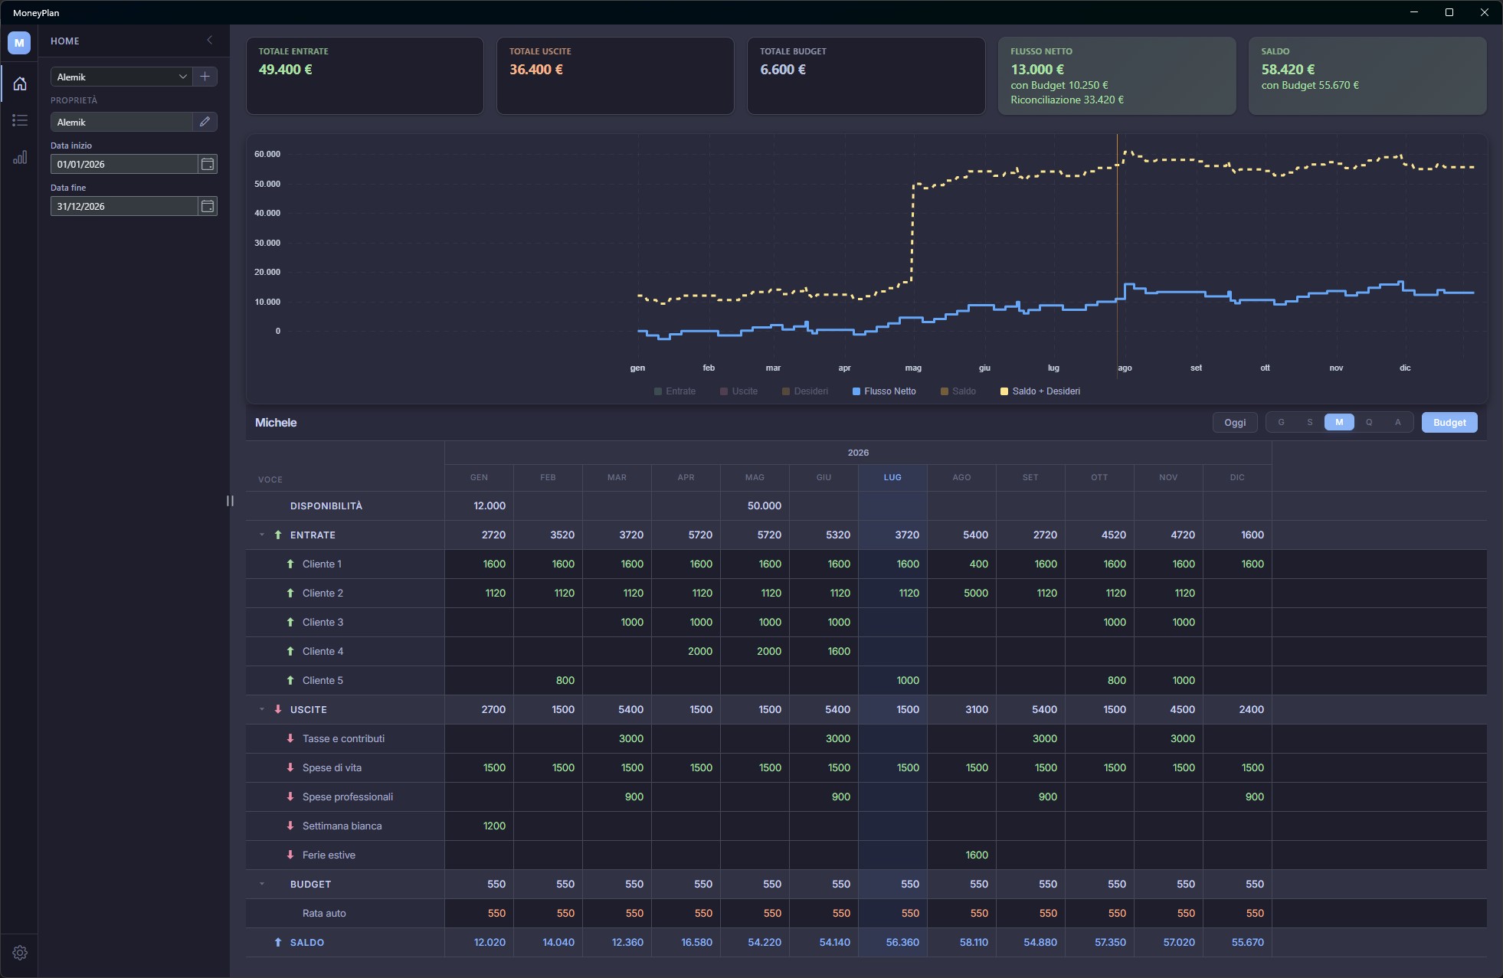1503x978 pixels.
Task: Click the Flusso Netto blue legend swatch
Action: [x=856, y=391]
